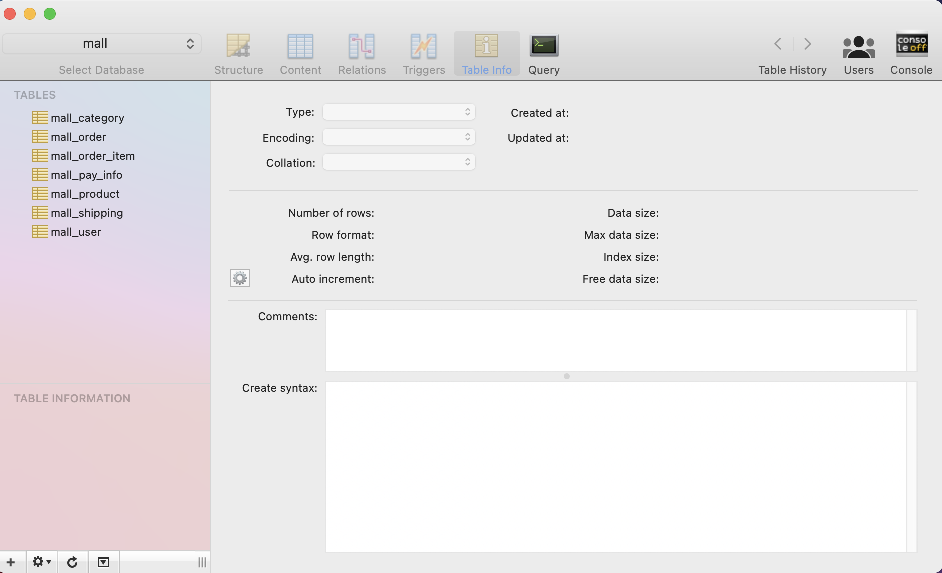The height and width of the screenshot is (573, 942).
Task: Click the Create syntax scrollbar track
Action: coord(912,467)
